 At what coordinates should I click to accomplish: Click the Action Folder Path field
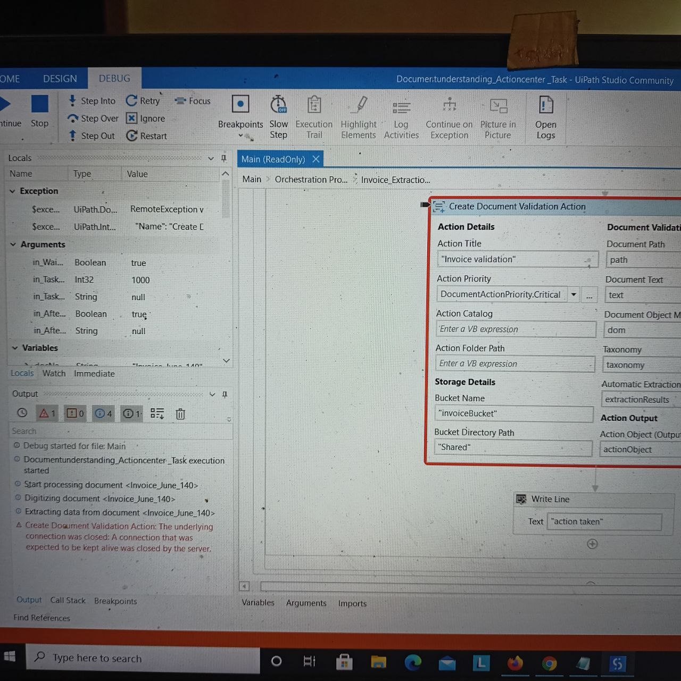(515, 364)
